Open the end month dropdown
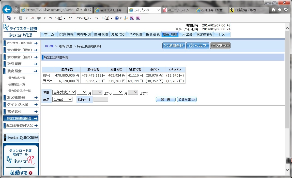Screen dimensions: 292x178 [118, 92]
